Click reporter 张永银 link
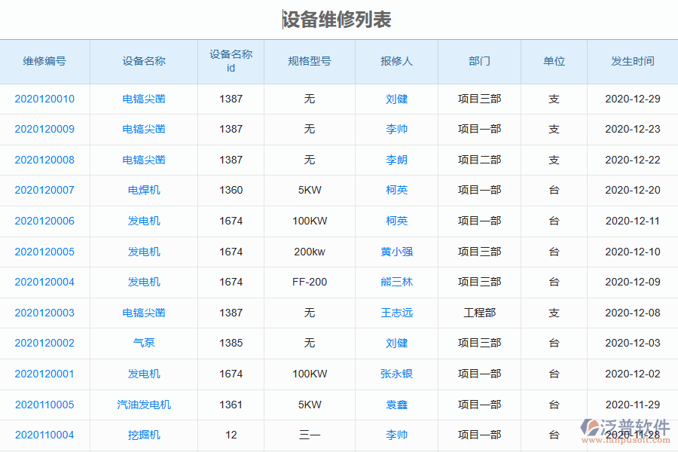Viewport: 678px width, 452px height. [x=397, y=374]
